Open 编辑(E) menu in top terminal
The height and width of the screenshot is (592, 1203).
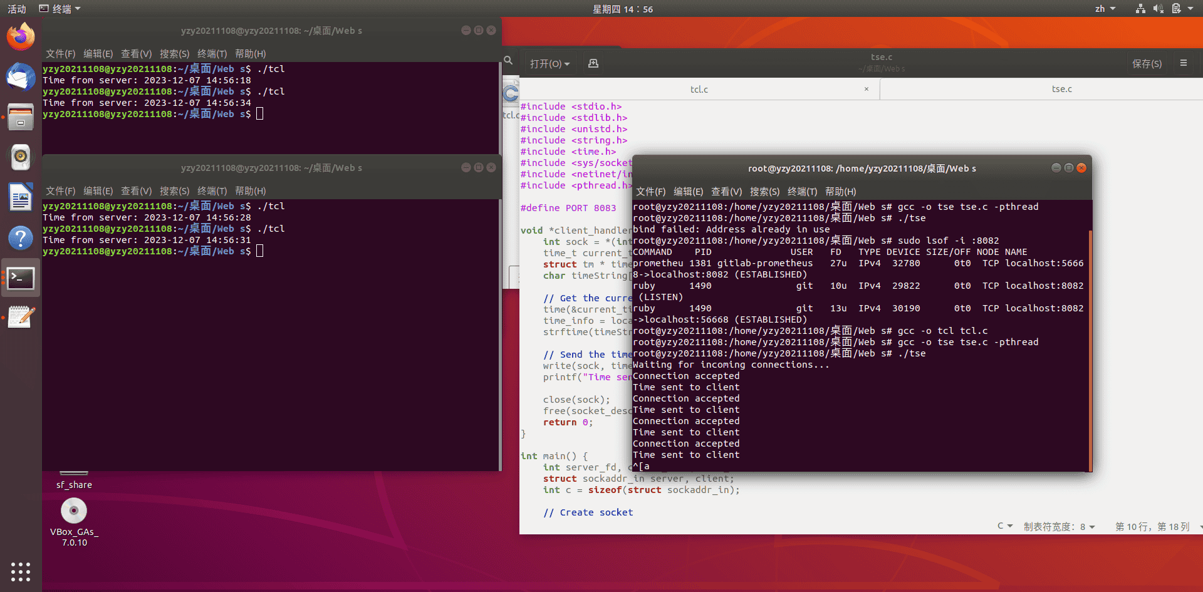click(x=98, y=54)
